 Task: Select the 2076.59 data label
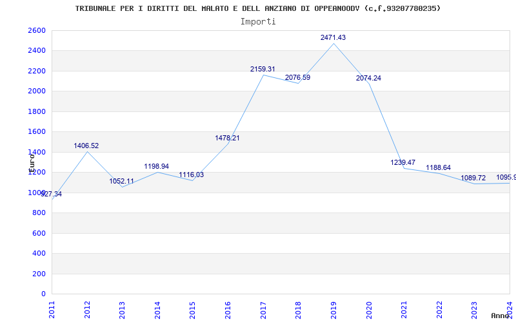297,77
